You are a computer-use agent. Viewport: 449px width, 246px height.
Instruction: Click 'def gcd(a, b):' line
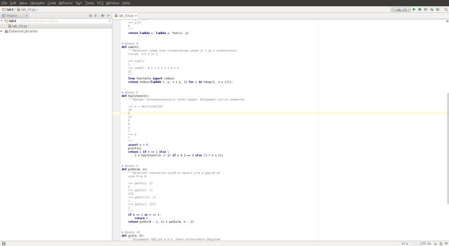(x=133, y=236)
